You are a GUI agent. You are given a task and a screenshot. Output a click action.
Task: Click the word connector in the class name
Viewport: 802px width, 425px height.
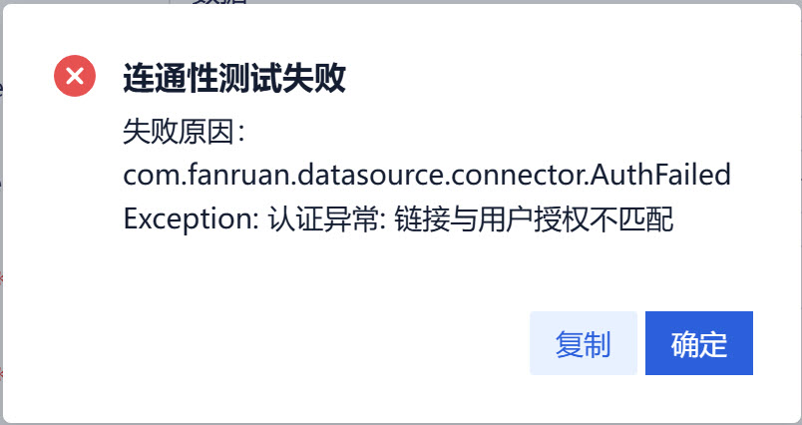pos(517,175)
